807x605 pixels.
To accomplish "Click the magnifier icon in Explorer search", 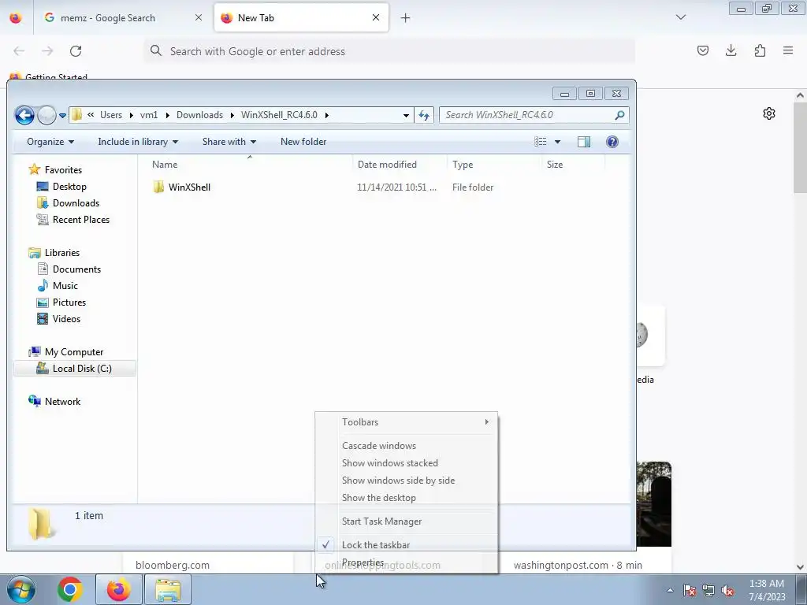I will [x=619, y=115].
